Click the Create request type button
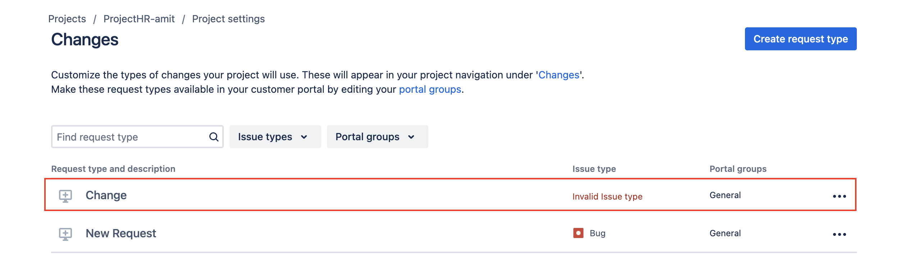The height and width of the screenshot is (279, 900). 800,39
